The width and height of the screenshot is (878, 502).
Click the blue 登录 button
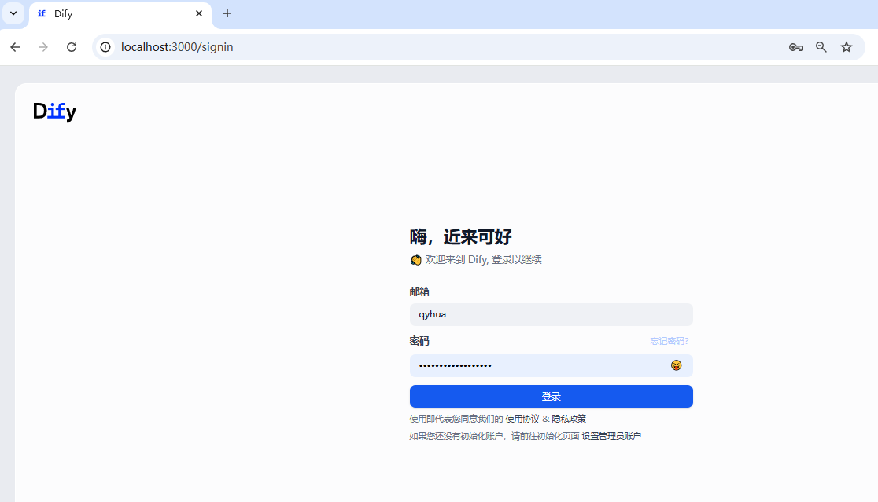(551, 397)
